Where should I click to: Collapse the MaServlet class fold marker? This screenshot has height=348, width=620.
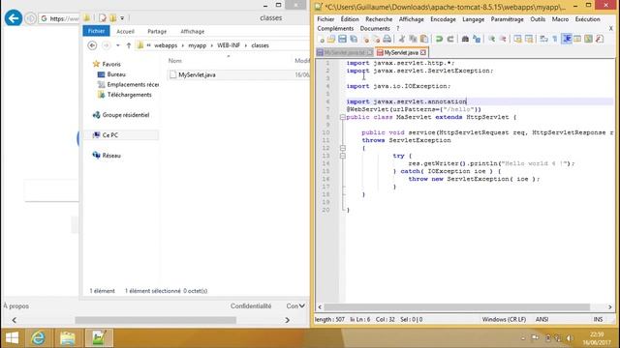pos(343,117)
